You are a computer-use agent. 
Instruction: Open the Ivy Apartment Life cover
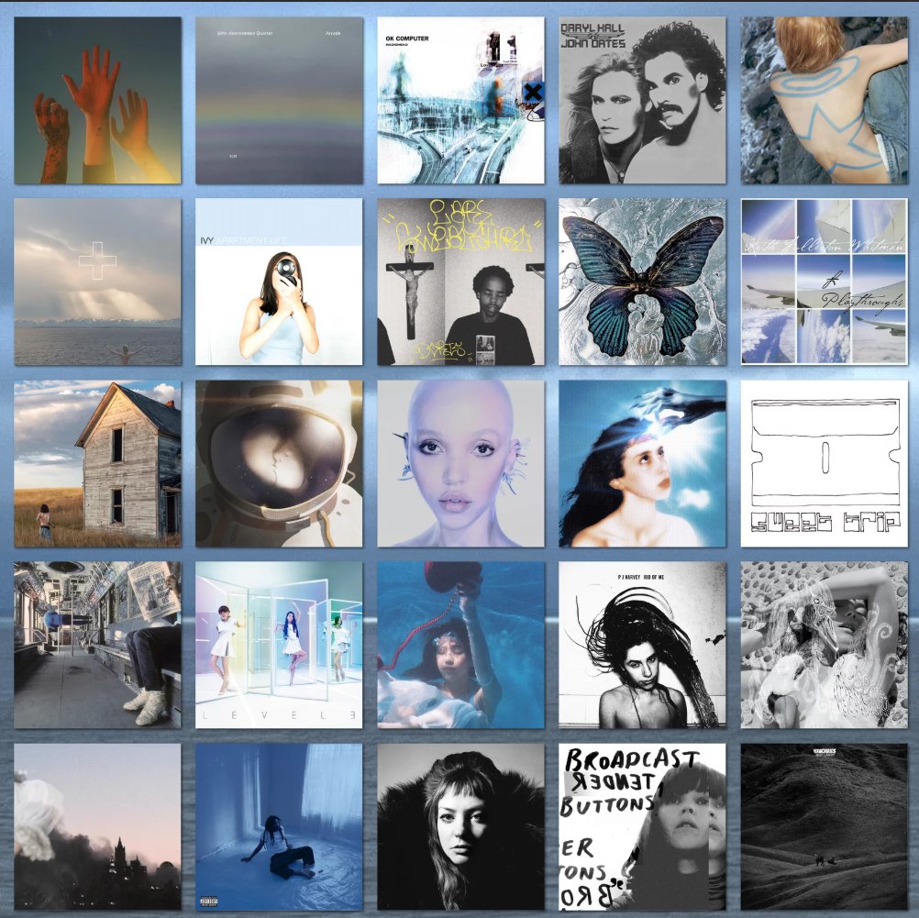(x=279, y=282)
